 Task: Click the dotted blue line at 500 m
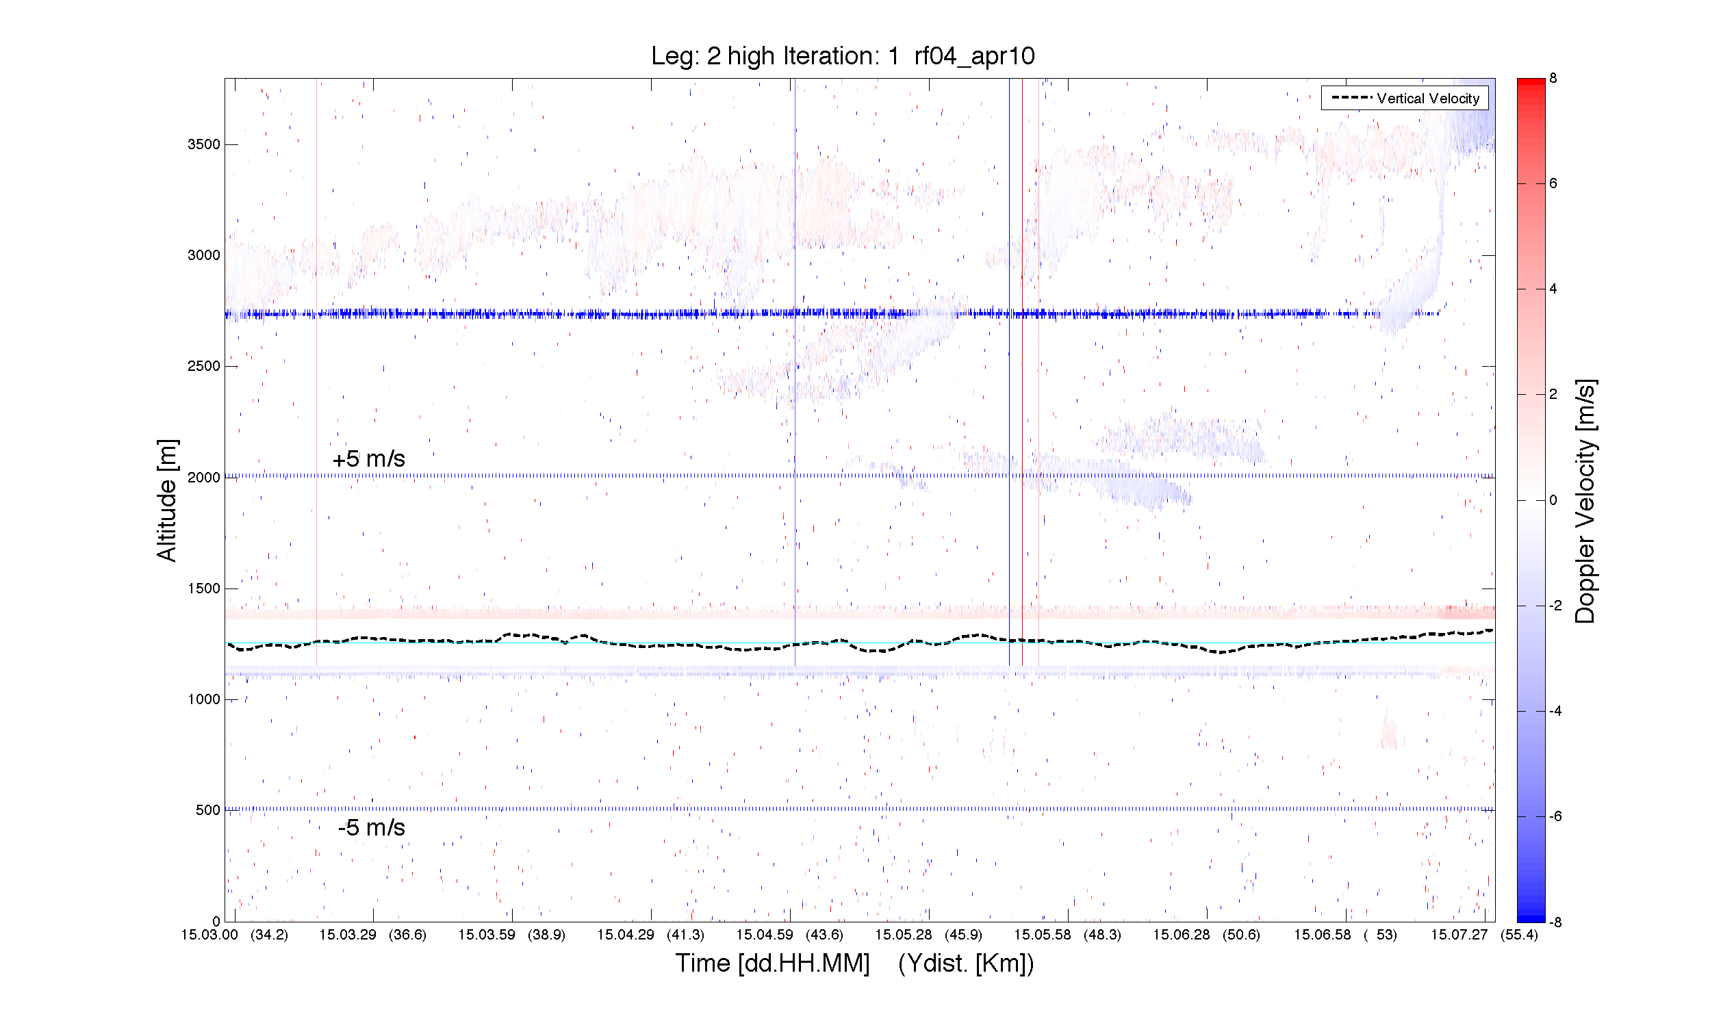[x=860, y=809]
